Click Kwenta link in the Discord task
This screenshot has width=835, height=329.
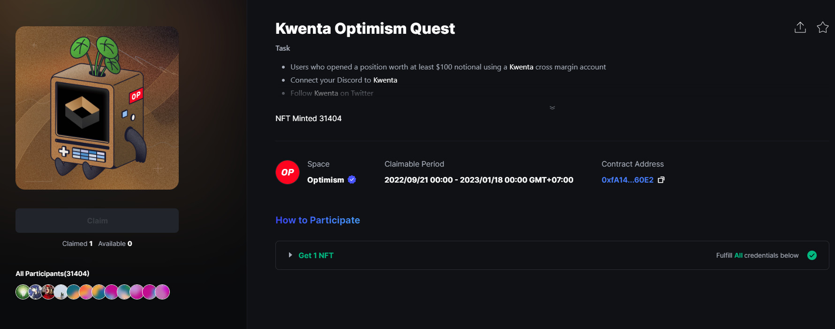(x=385, y=80)
